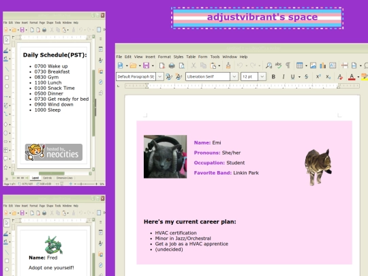Viewport: 368px width, 276px height.
Task: Open Navigator sidebar icon in Daily Schedule window
Action: [x=101, y=82]
